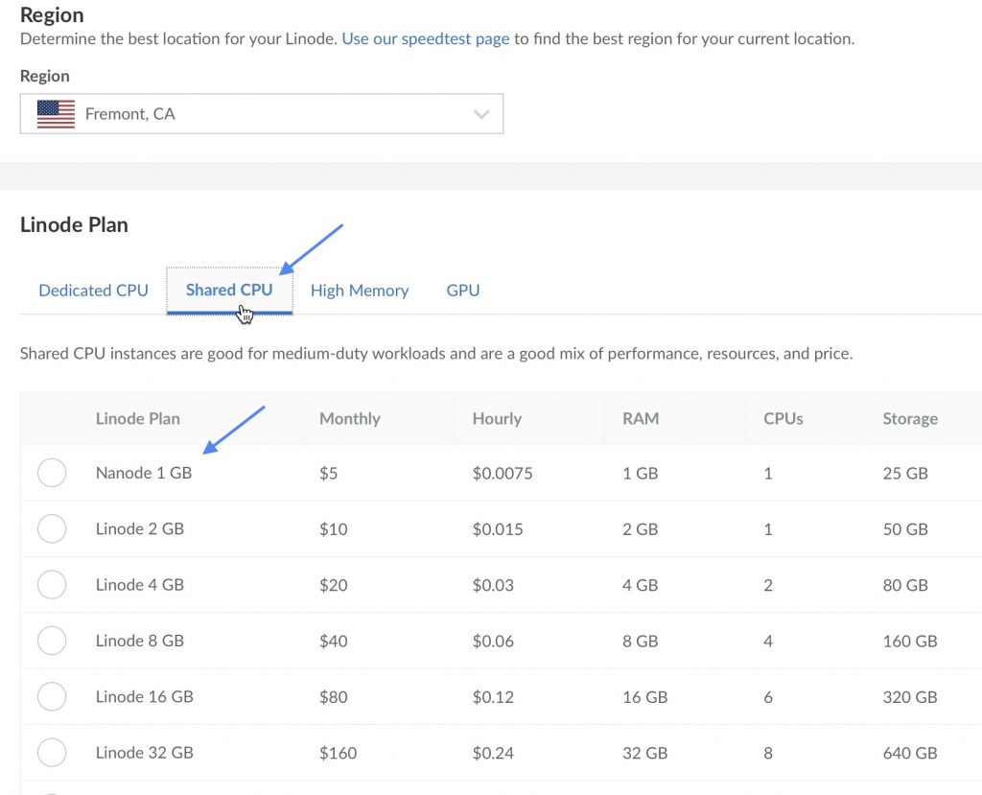Click the $20 monthly price cell
The height and width of the screenshot is (795, 982).
tap(333, 585)
